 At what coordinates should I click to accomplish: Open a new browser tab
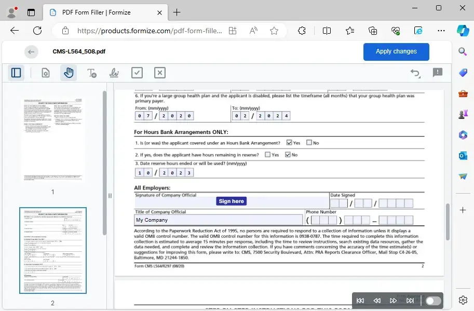(x=177, y=12)
